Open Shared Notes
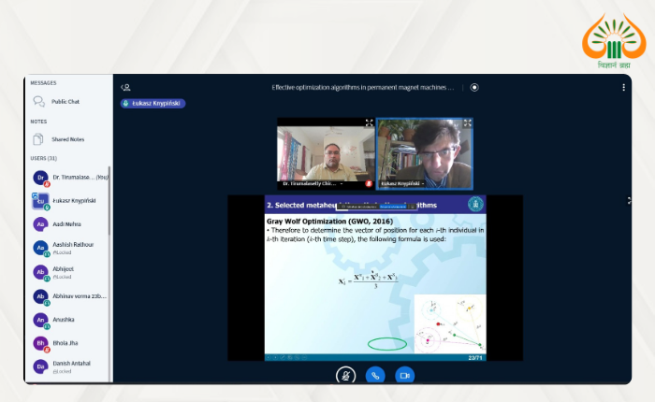This screenshot has width=655, height=402. click(67, 139)
